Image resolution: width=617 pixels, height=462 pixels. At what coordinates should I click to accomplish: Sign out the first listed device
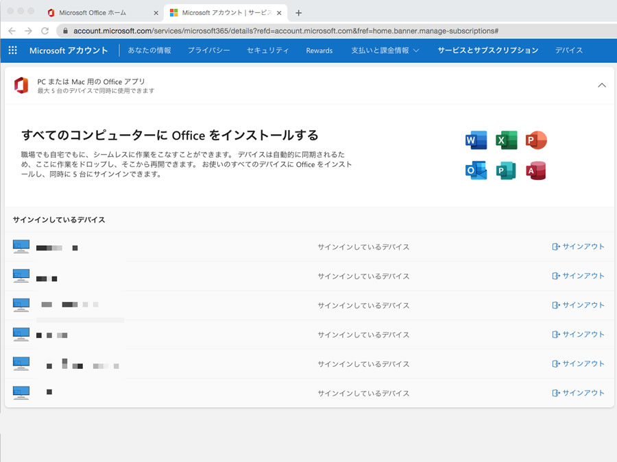click(x=578, y=246)
